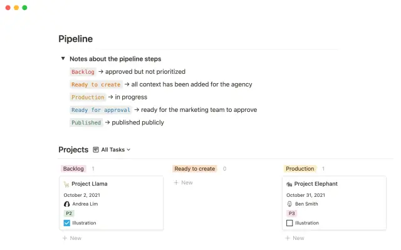
Task: Uncheck Illustration on Project Llama card
Action: pyautogui.click(x=67, y=223)
